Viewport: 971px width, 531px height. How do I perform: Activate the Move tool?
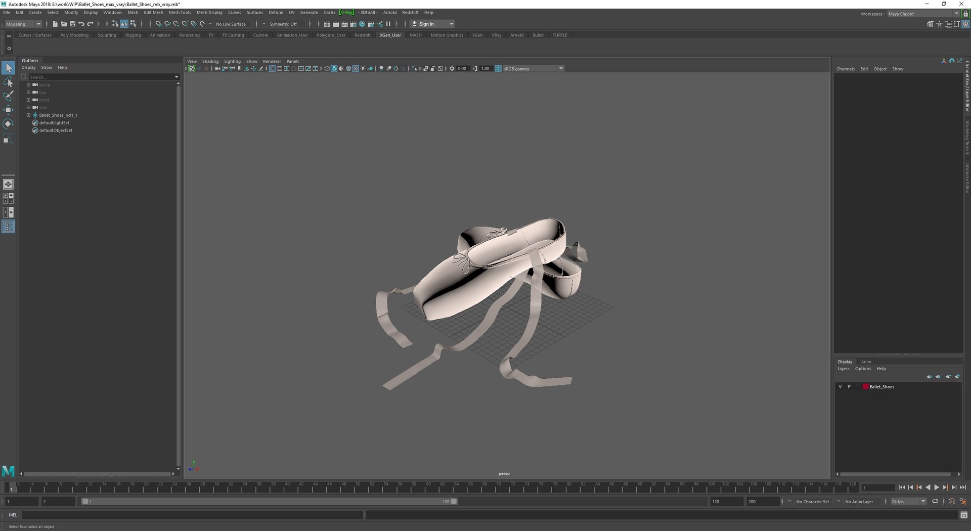coord(8,110)
